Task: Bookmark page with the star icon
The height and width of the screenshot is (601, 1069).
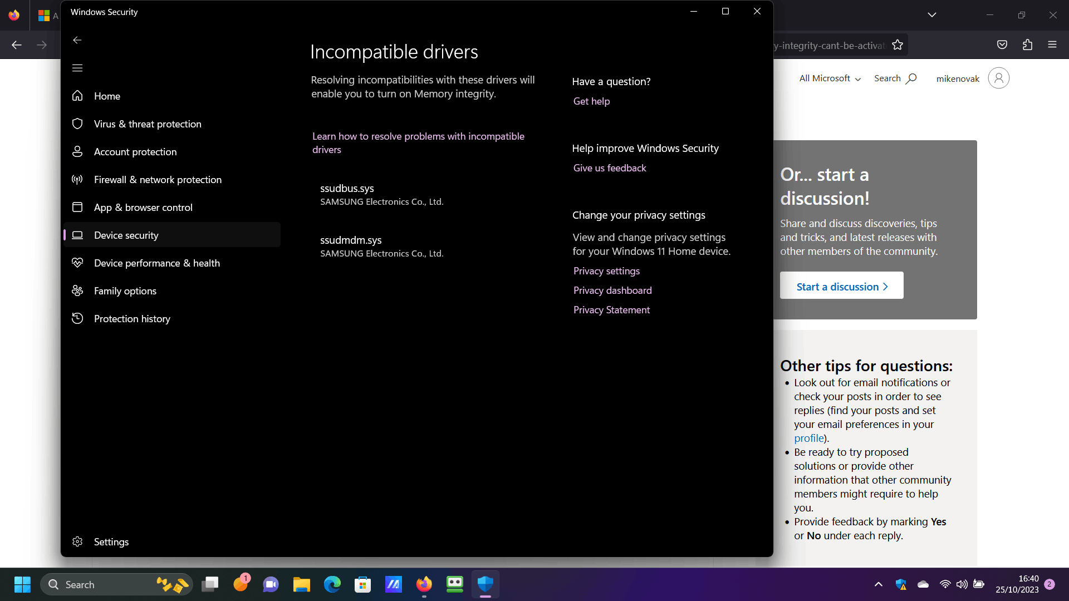Action: [x=898, y=45]
